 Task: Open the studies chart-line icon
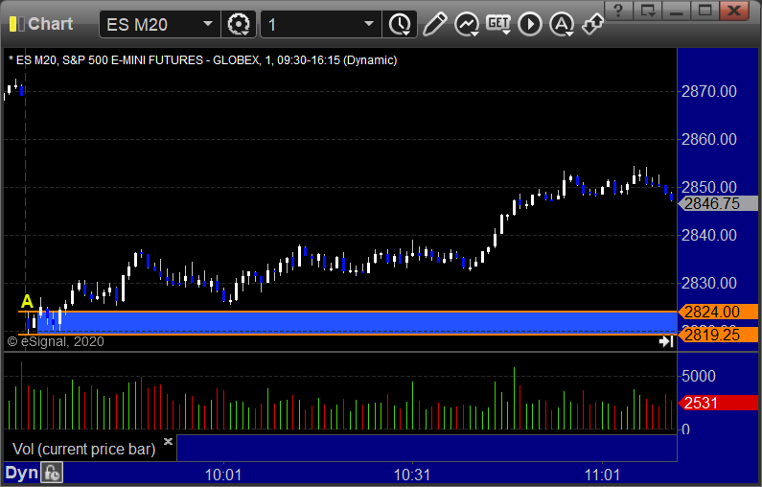pyautogui.click(x=467, y=24)
